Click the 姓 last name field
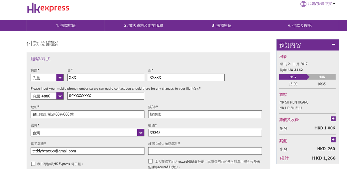 [186, 77]
